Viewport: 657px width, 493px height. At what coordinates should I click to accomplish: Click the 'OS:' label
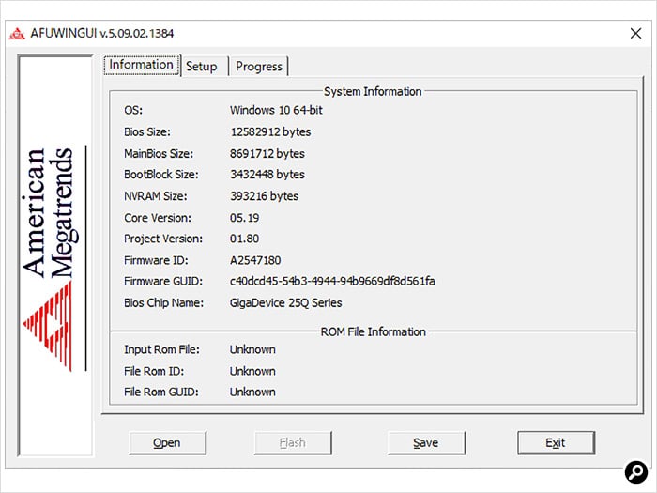pos(133,110)
